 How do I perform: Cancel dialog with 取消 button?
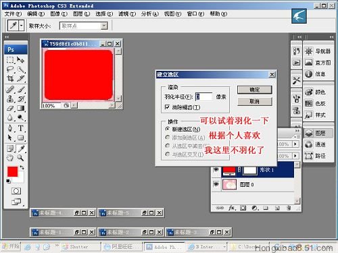(255, 102)
